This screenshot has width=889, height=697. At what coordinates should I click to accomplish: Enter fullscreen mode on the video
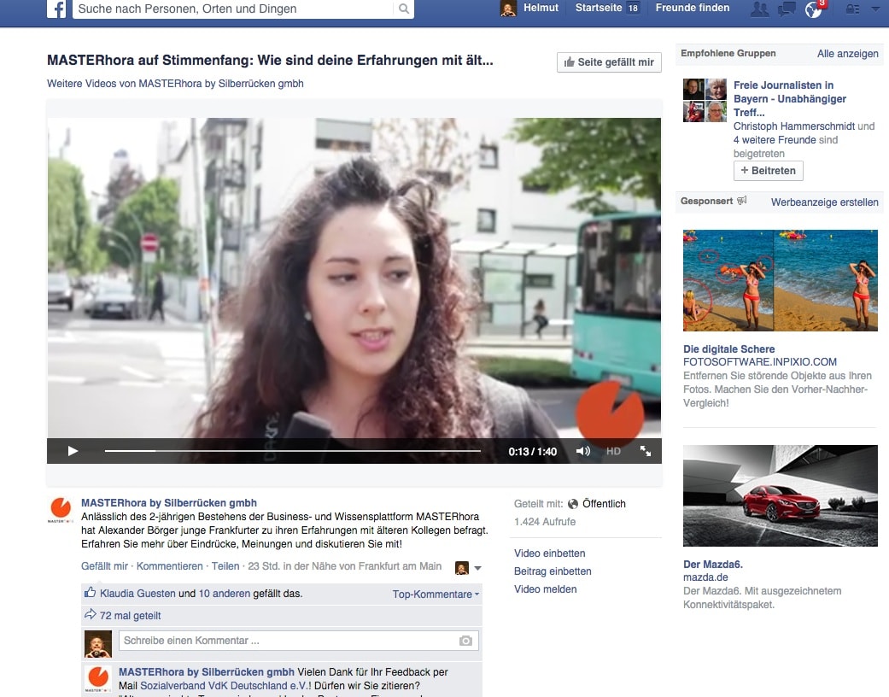[646, 451]
